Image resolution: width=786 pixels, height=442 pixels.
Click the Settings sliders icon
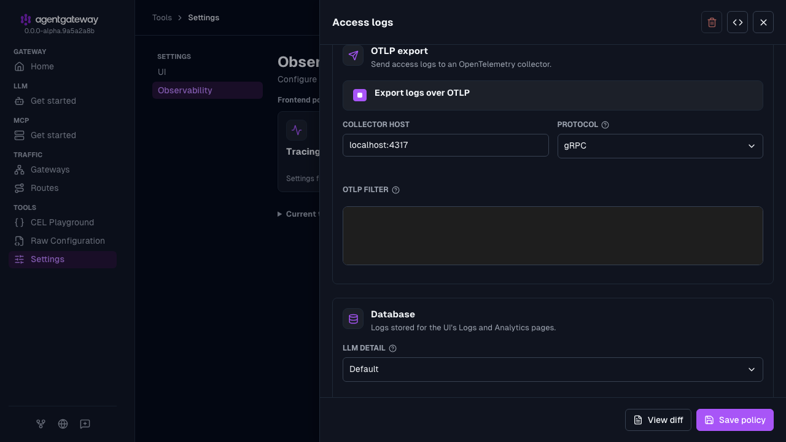click(20, 259)
